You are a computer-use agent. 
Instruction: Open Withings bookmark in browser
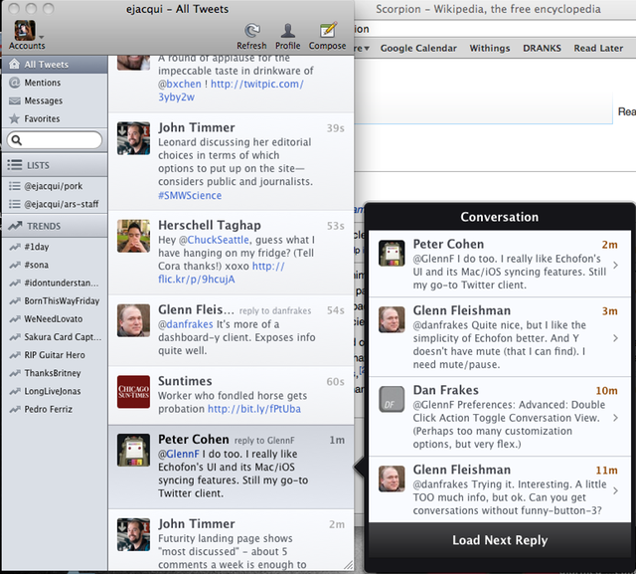click(490, 49)
